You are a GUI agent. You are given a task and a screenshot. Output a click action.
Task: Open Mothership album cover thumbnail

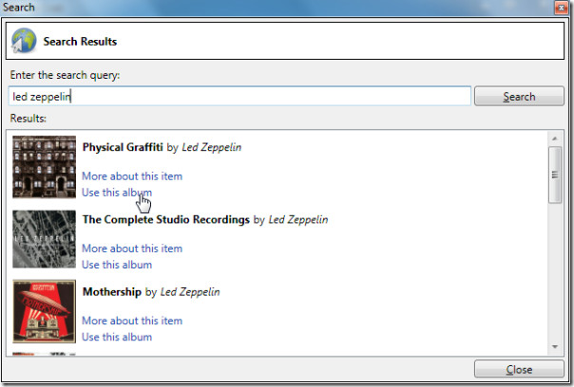[45, 311]
